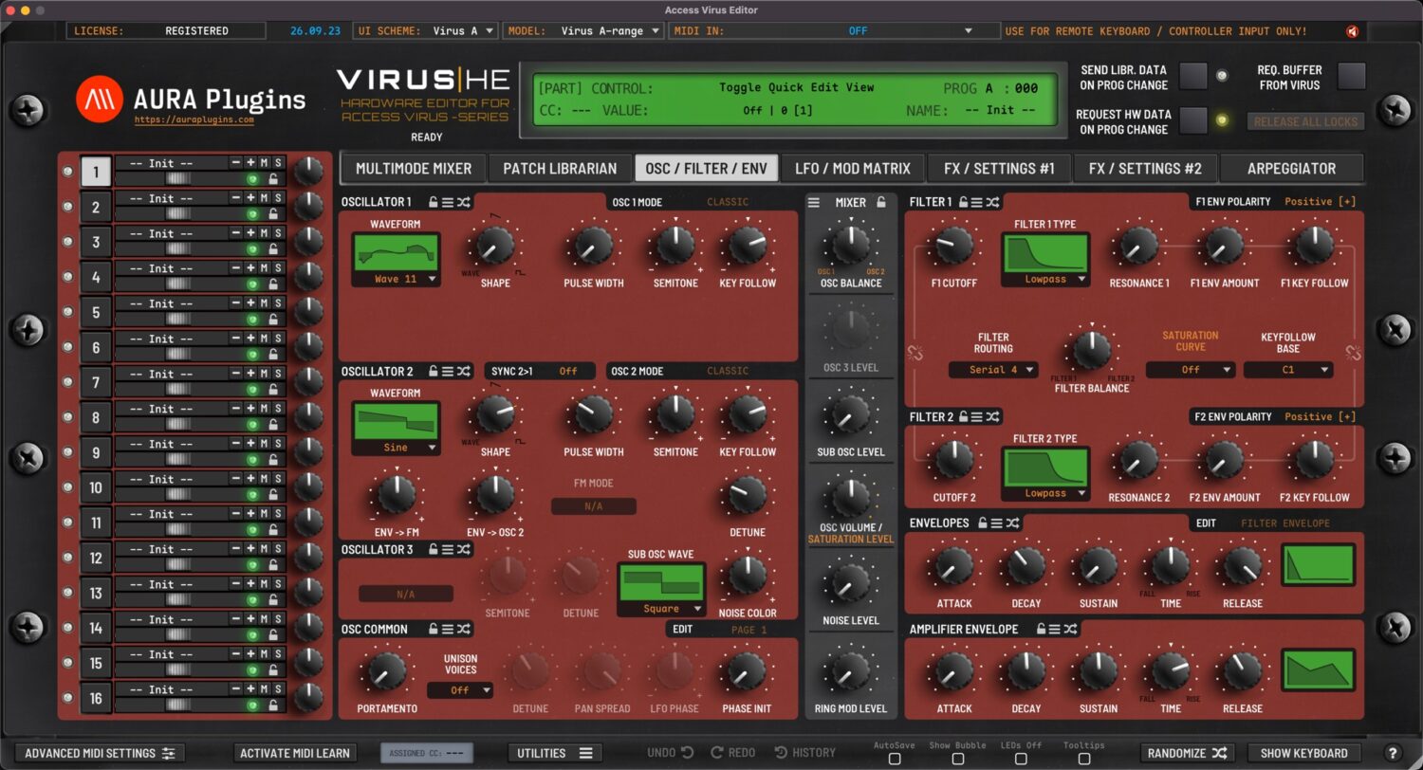This screenshot has width=1423, height=770.
Task: Open the Keyfollow Base C1 dropdown
Action: pos(1288,370)
